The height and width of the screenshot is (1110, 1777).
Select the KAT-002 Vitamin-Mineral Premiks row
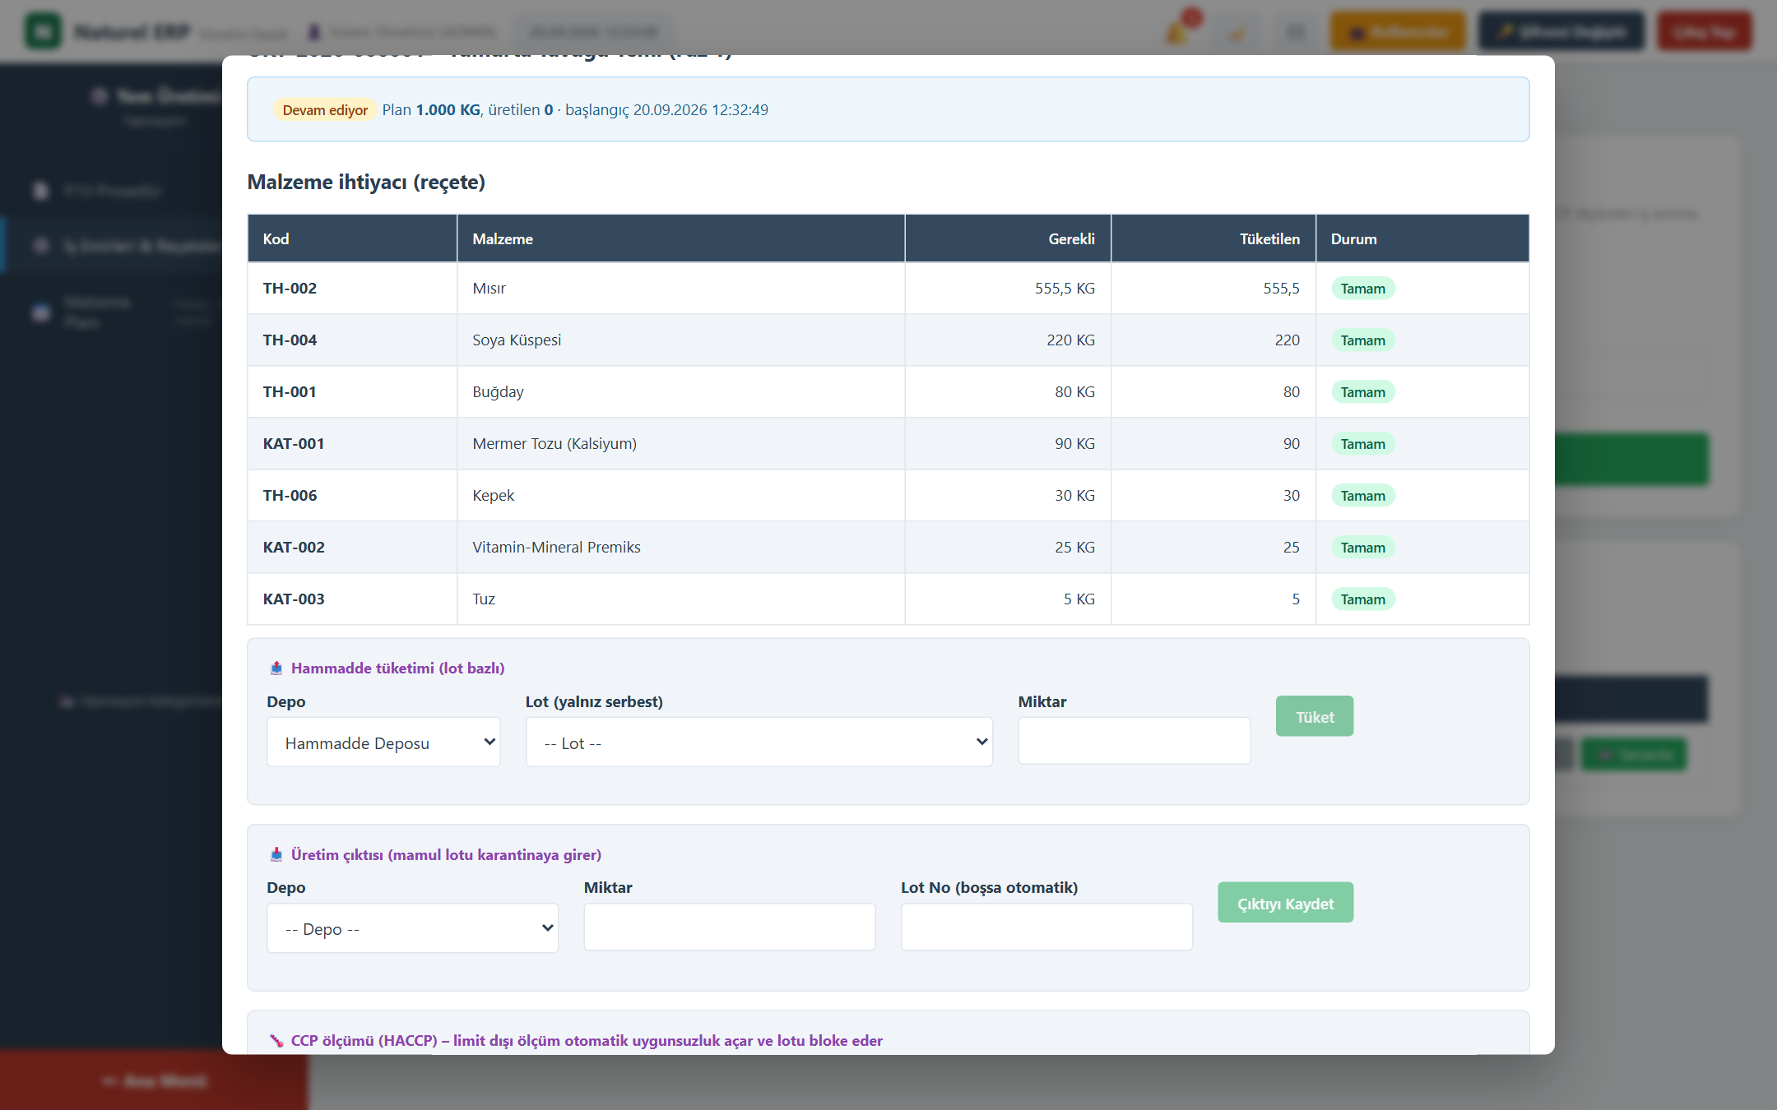click(888, 547)
